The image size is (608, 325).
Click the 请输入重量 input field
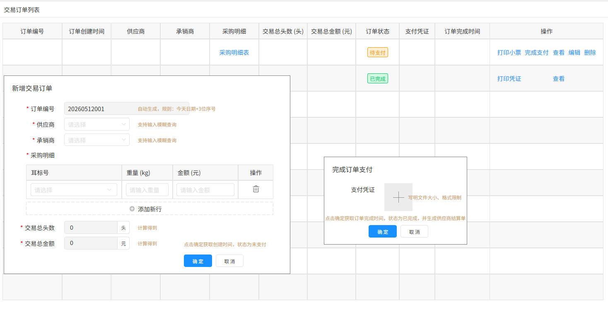click(x=147, y=190)
